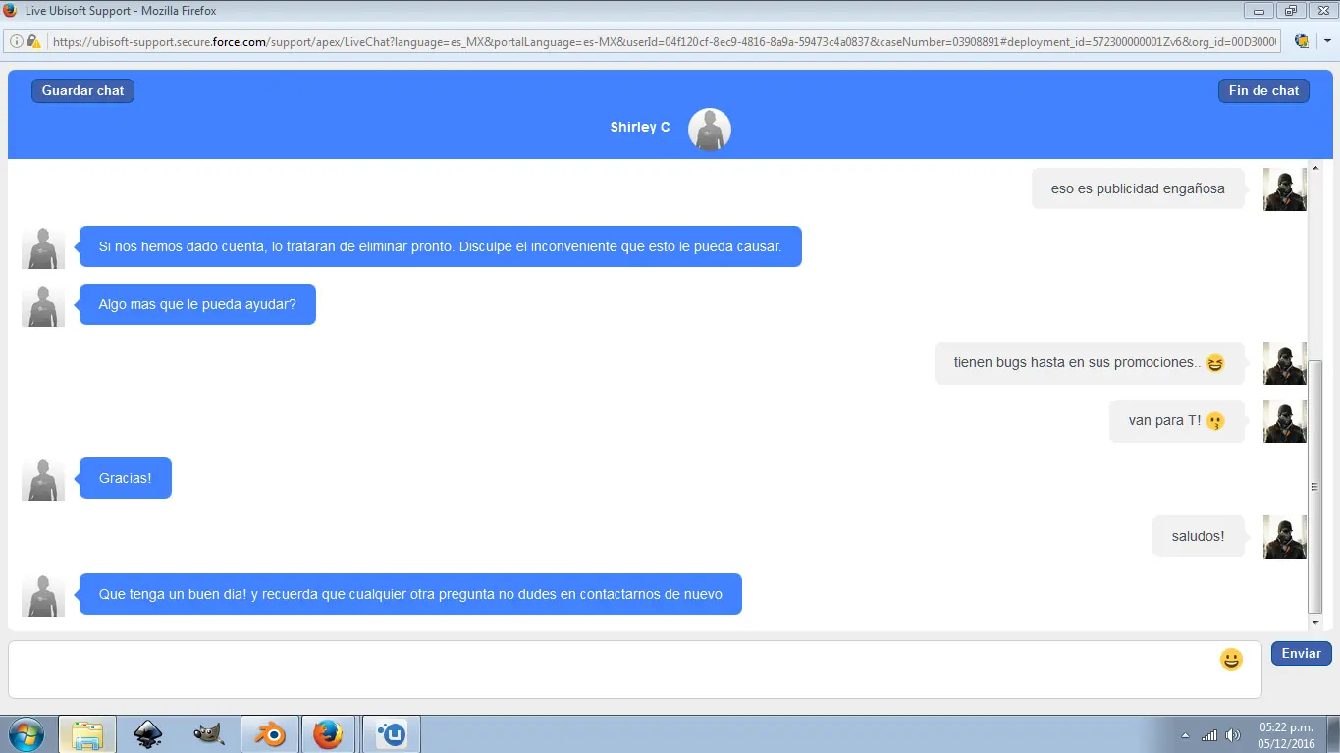Click agent Shirley C's profile picture in the header
This screenshot has width=1340, height=753.
point(709,130)
